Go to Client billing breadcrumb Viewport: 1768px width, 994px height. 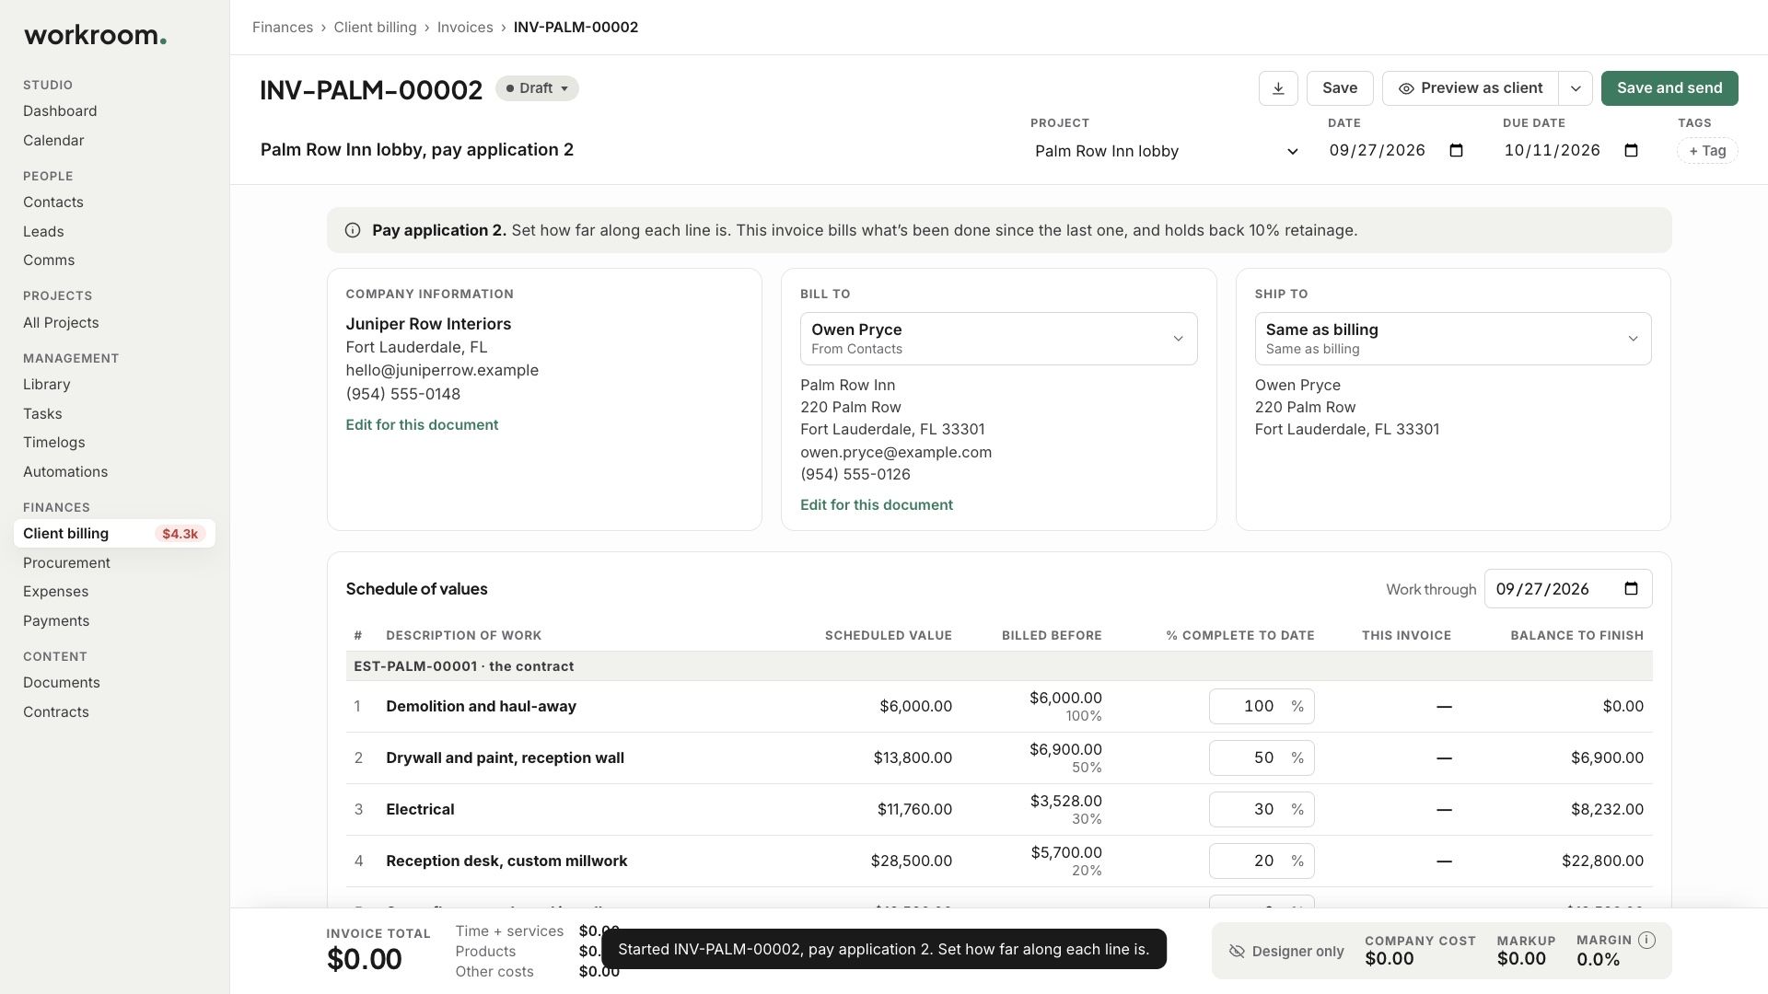pyautogui.click(x=375, y=28)
